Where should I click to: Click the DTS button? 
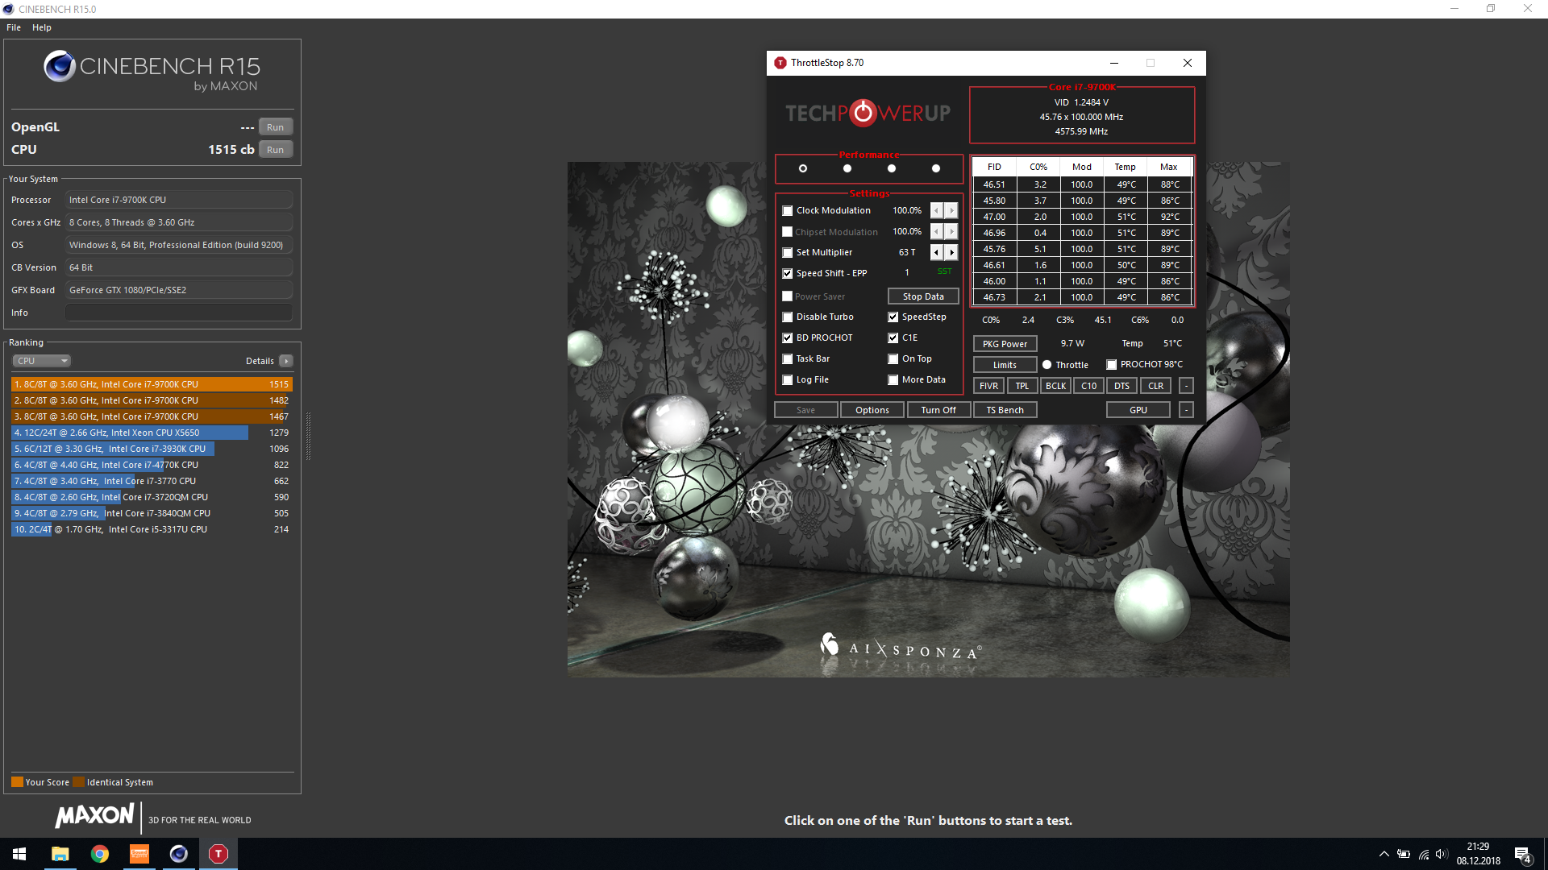[x=1122, y=386]
